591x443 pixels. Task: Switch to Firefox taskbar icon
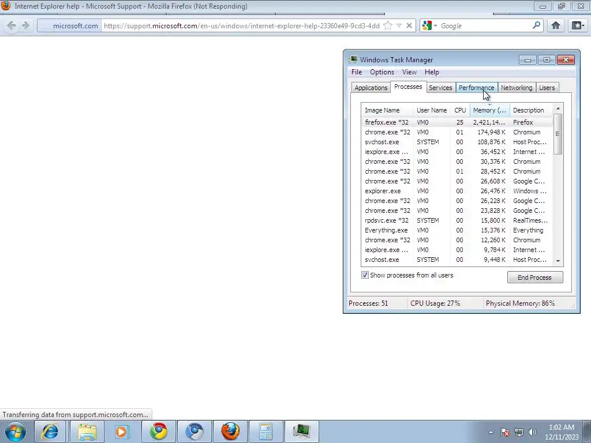tap(230, 431)
